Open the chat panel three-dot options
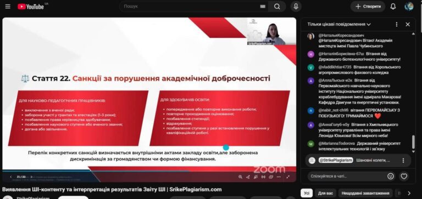The width and height of the screenshot is (422, 199). pos(396,25)
